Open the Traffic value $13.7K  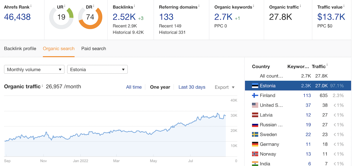[x=331, y=17]
